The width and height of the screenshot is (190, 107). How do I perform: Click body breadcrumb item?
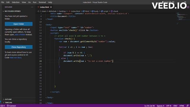(95, 11)
